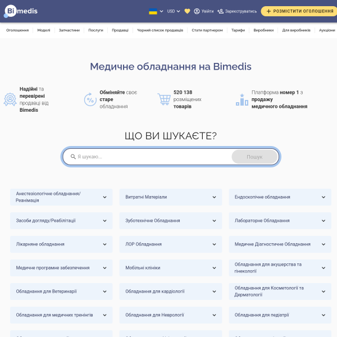This screenshot has height=337, width=337.
Task: Open the Моделі menu item
Action: (44, 30)
